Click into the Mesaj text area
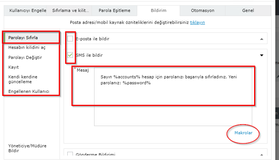Viewport: 279px width, 160px height. click(x=173, y=97)
